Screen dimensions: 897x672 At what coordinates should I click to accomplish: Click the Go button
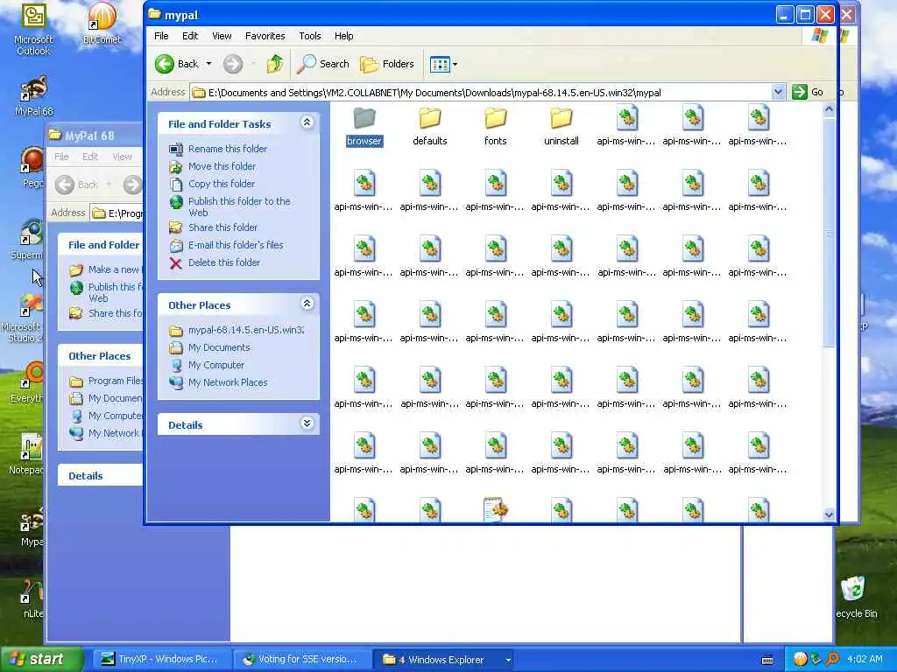pos(808,92)
